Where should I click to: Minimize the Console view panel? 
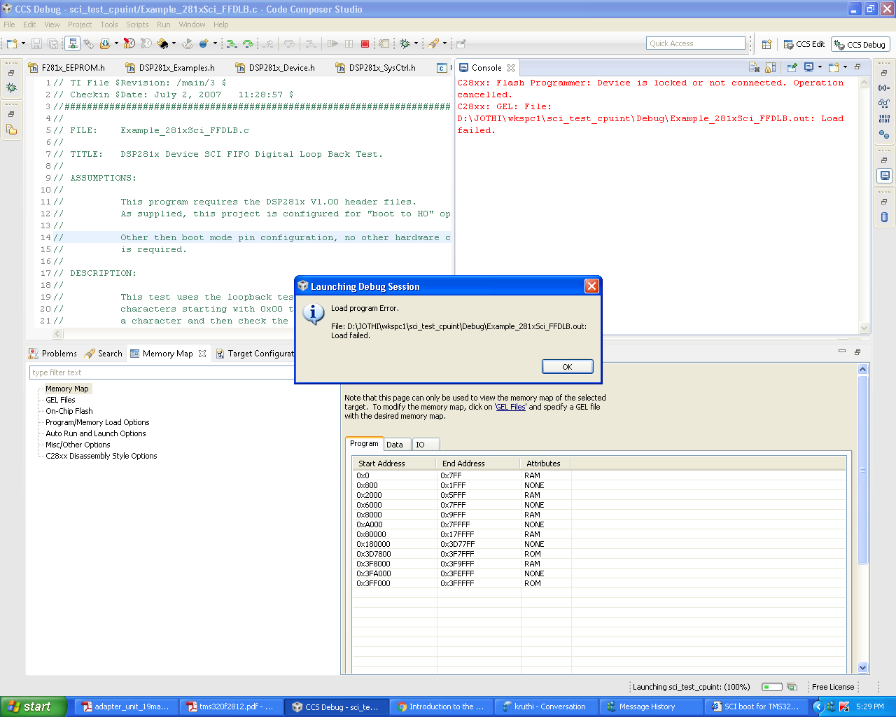857,67
